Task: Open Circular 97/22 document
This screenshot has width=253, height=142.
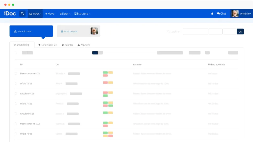Action: 27,94
